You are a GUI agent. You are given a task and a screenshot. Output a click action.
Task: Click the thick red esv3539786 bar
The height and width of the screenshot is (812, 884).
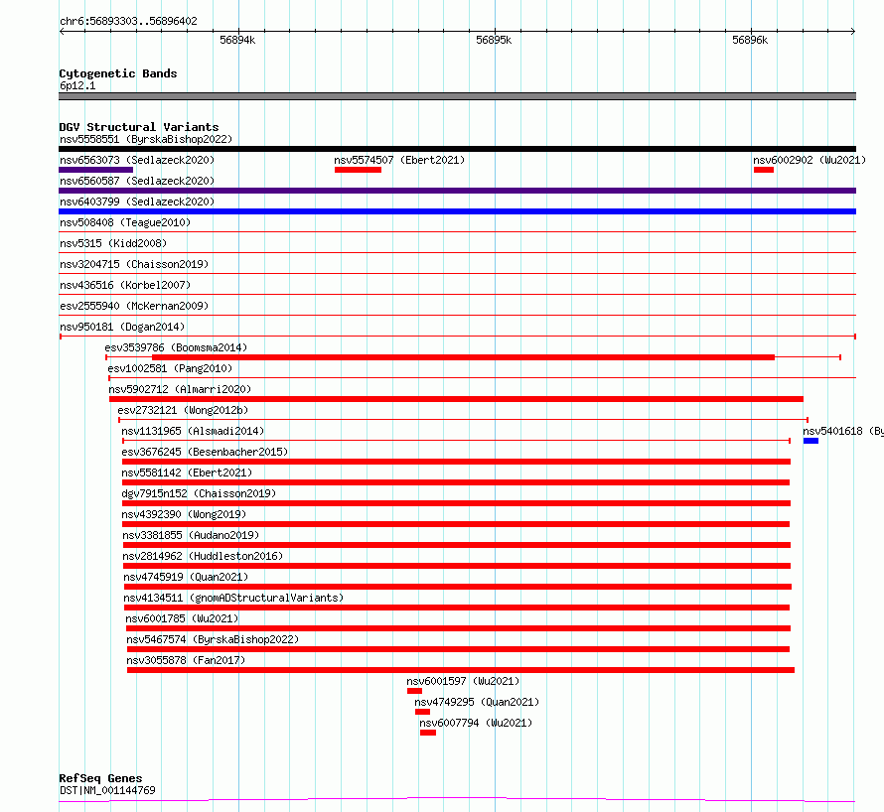464,357
